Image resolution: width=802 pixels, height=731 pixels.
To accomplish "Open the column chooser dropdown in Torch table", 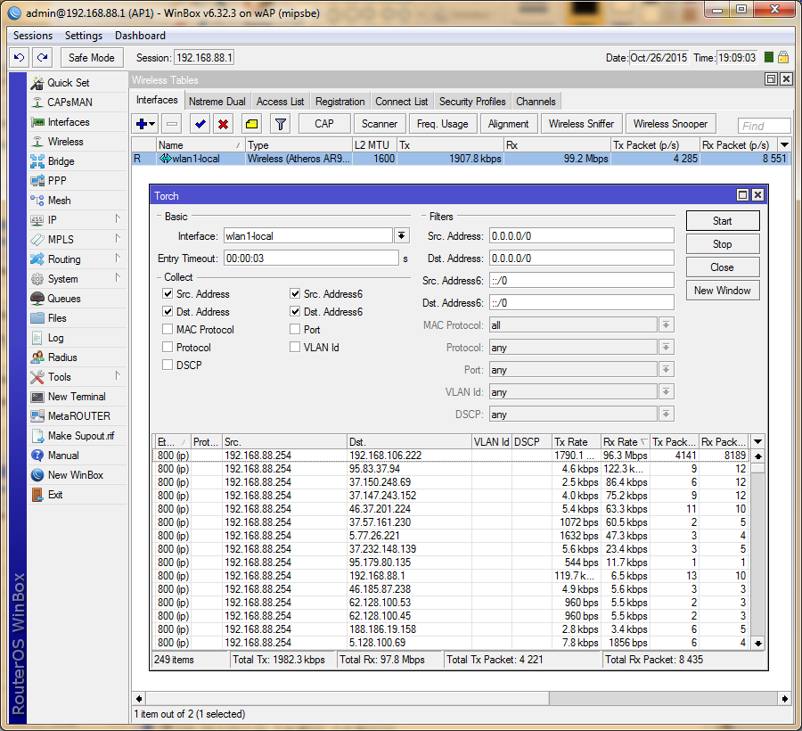I will tap(757, 441).
